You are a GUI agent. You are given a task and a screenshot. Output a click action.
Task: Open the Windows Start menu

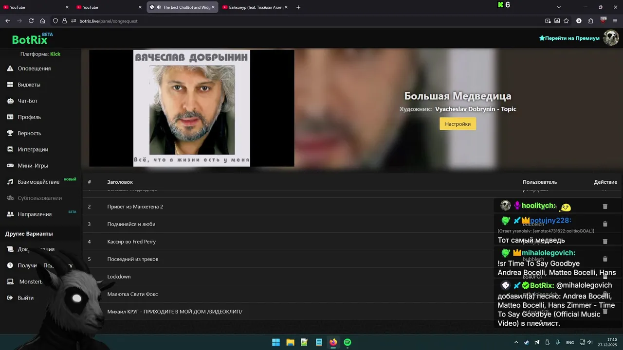(276, 342)
